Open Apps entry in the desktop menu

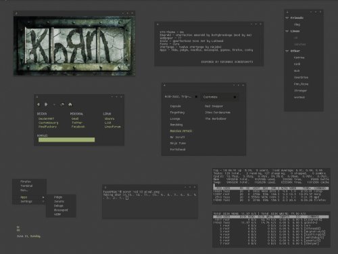pos(24,197)
